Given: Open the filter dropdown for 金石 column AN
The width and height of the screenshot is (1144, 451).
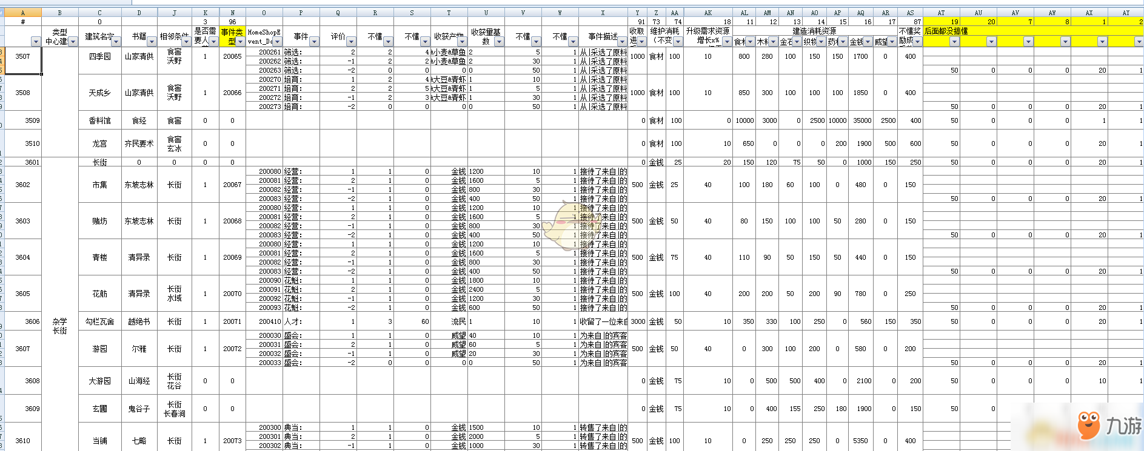Looking at the screenshot, I should 797,42.
